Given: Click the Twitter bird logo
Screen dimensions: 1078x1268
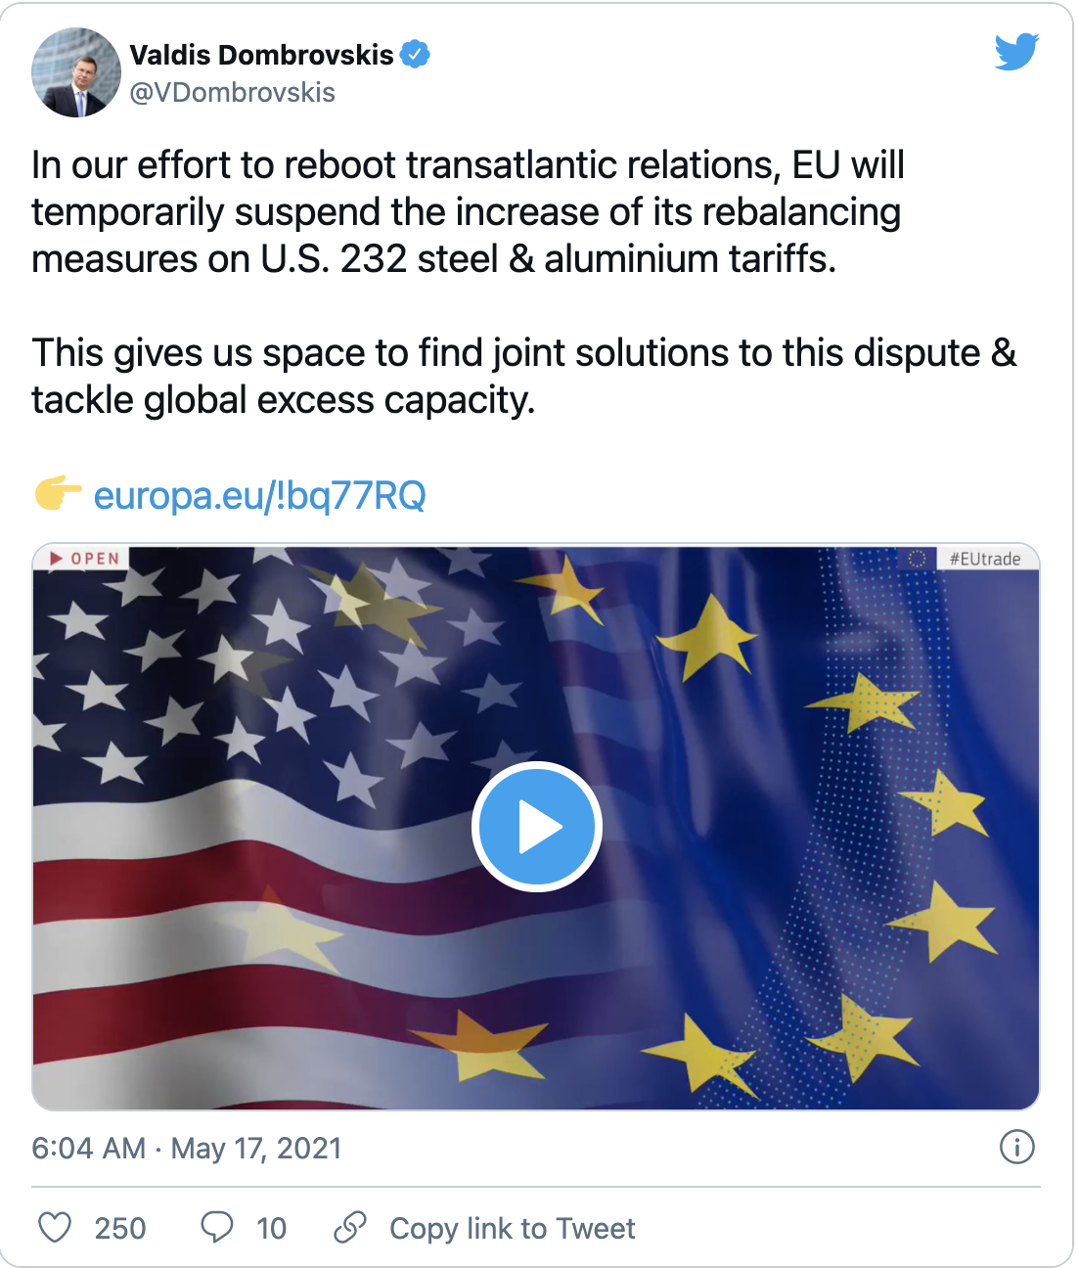Looking at the screenshot, I should click(x=1015, y=52).
